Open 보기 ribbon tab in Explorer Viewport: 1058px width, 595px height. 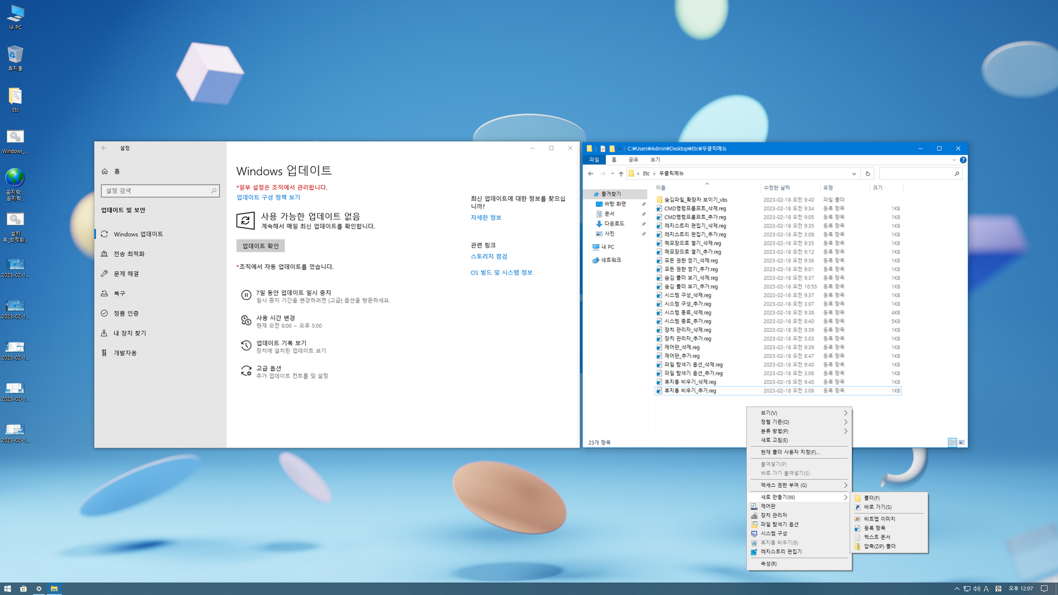(x=656, y=160)
